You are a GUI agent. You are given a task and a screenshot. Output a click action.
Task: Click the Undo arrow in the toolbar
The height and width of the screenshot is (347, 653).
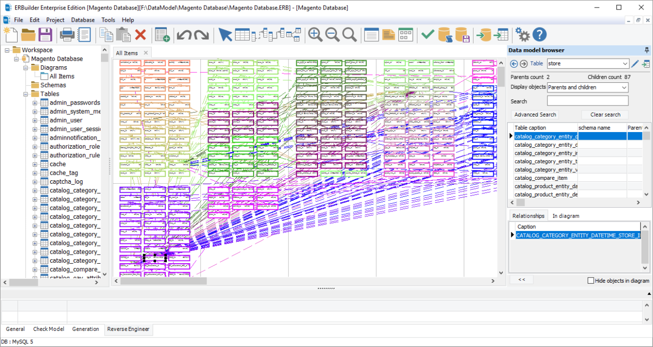184,35
